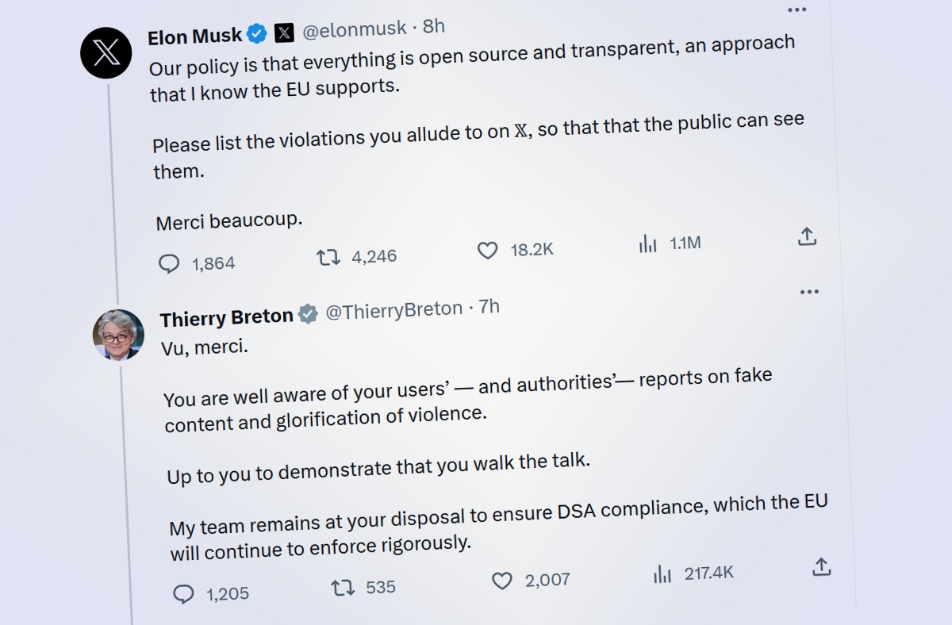952x625 pixels.
Task: Open the @ThierryBreton handle link
Action: coord(394,310)
